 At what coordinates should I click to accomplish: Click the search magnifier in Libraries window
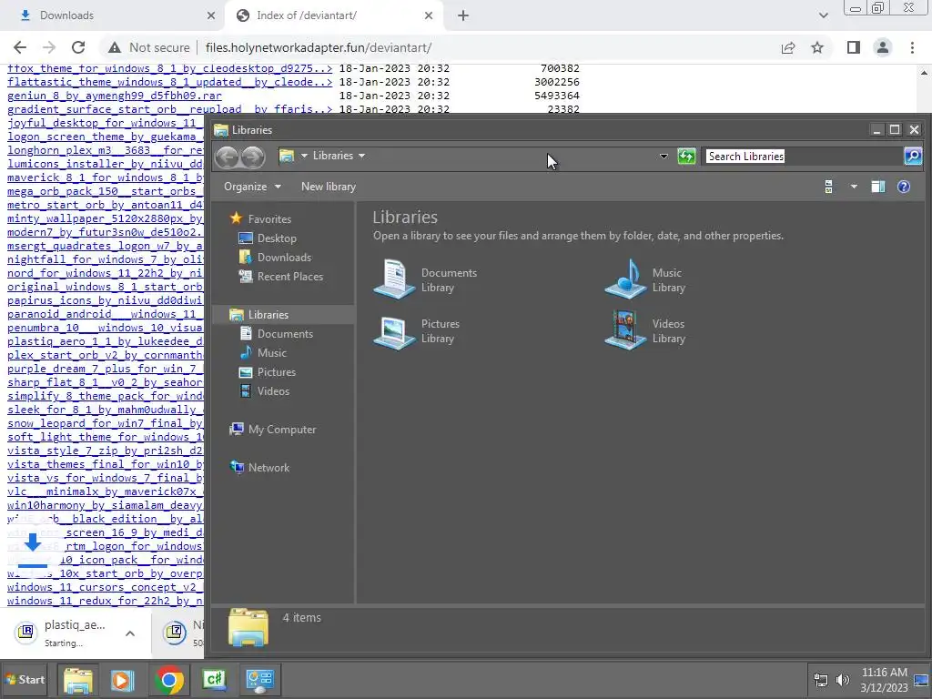coord(912,157)
